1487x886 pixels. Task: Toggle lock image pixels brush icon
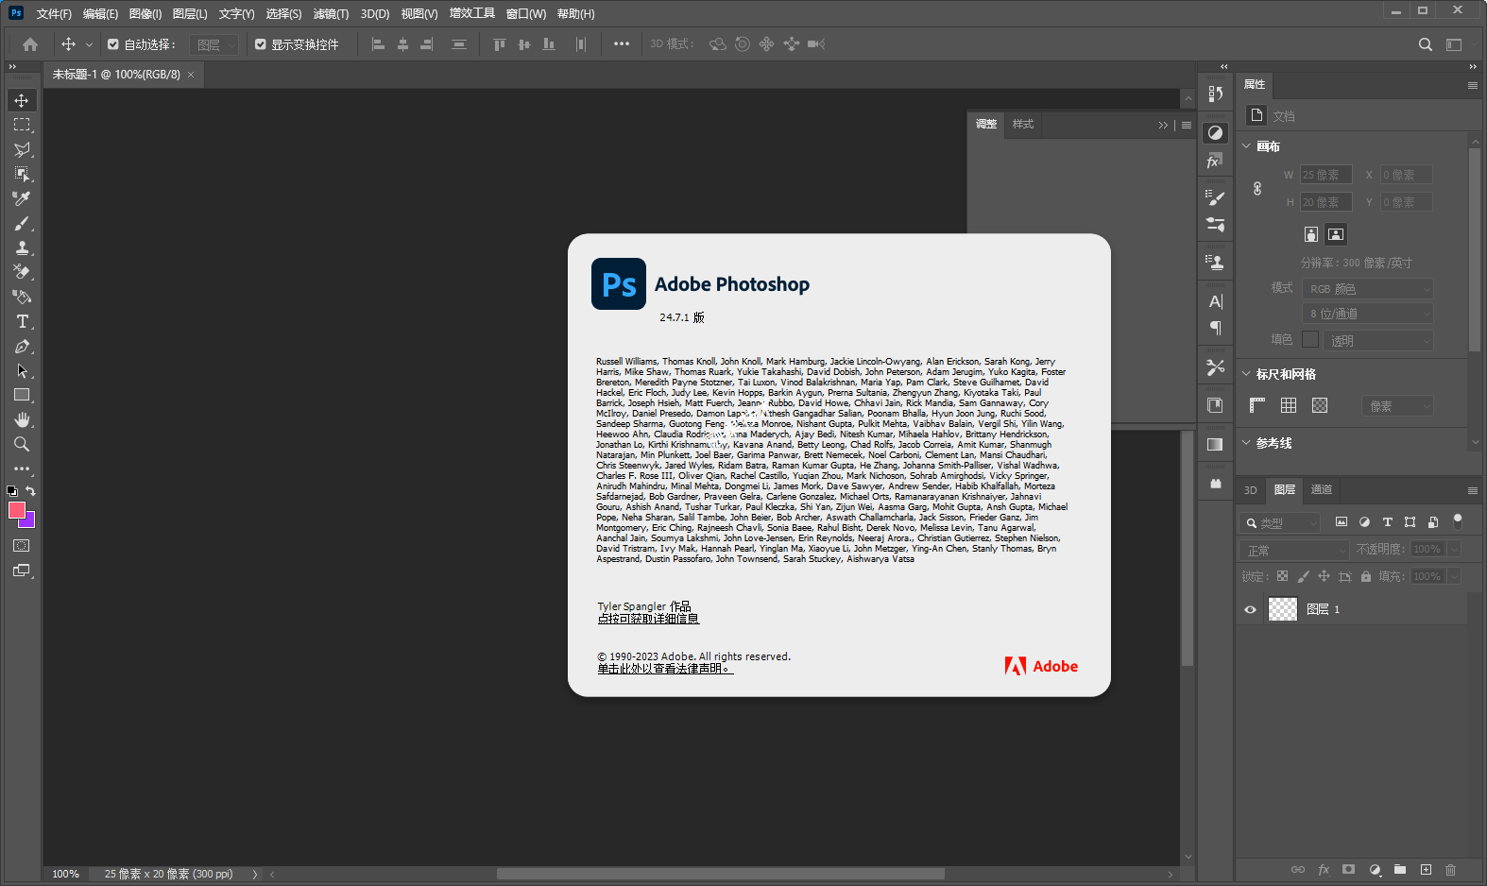pyautogui.click(x=1303, y=576)
